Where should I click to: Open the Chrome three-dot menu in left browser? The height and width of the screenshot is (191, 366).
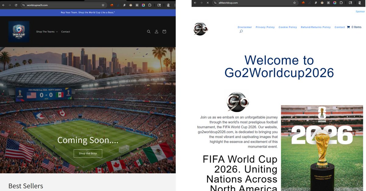point(175,5)
